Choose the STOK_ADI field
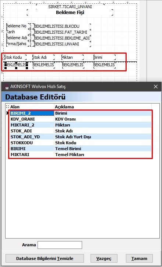The image size is (162, 267). coord(81,131)
